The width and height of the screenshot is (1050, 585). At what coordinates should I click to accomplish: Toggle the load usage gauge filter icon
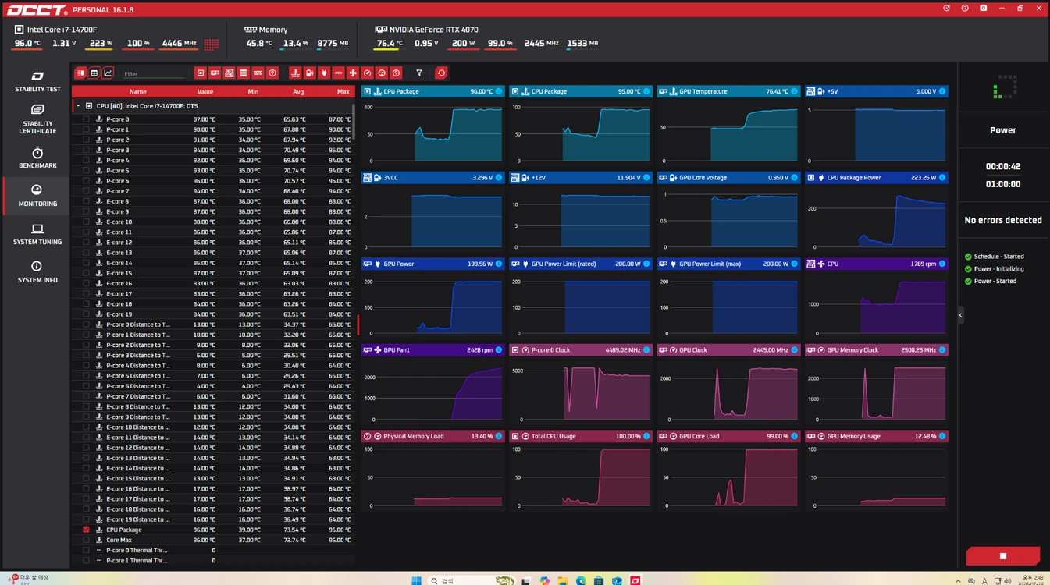point(382,73)
